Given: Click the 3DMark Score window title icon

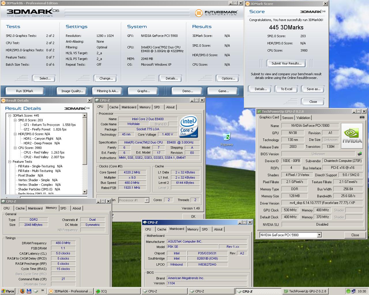Looking at the screenshot, I should click(x=248, y=4).
